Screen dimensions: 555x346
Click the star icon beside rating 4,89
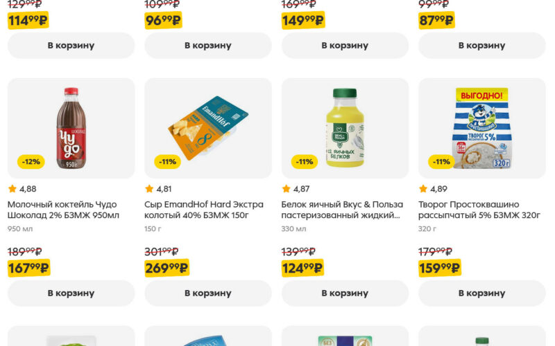tap(423, 189)
